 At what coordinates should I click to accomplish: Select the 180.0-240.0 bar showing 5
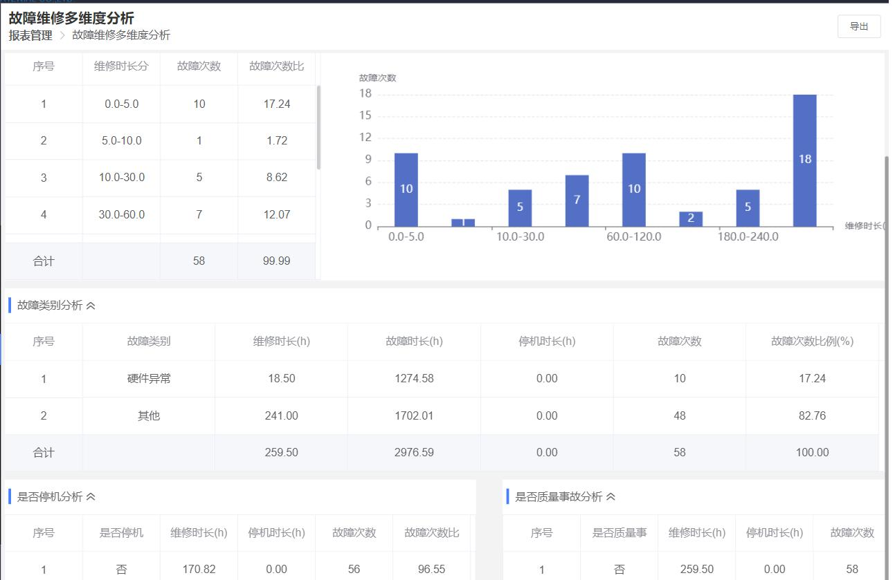tap(748, 207)
